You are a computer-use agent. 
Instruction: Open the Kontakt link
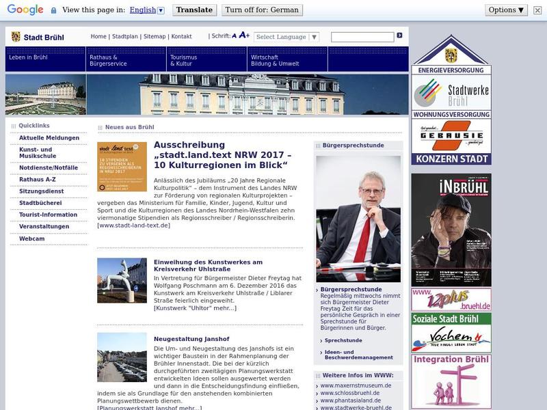[x=181, y=36]
